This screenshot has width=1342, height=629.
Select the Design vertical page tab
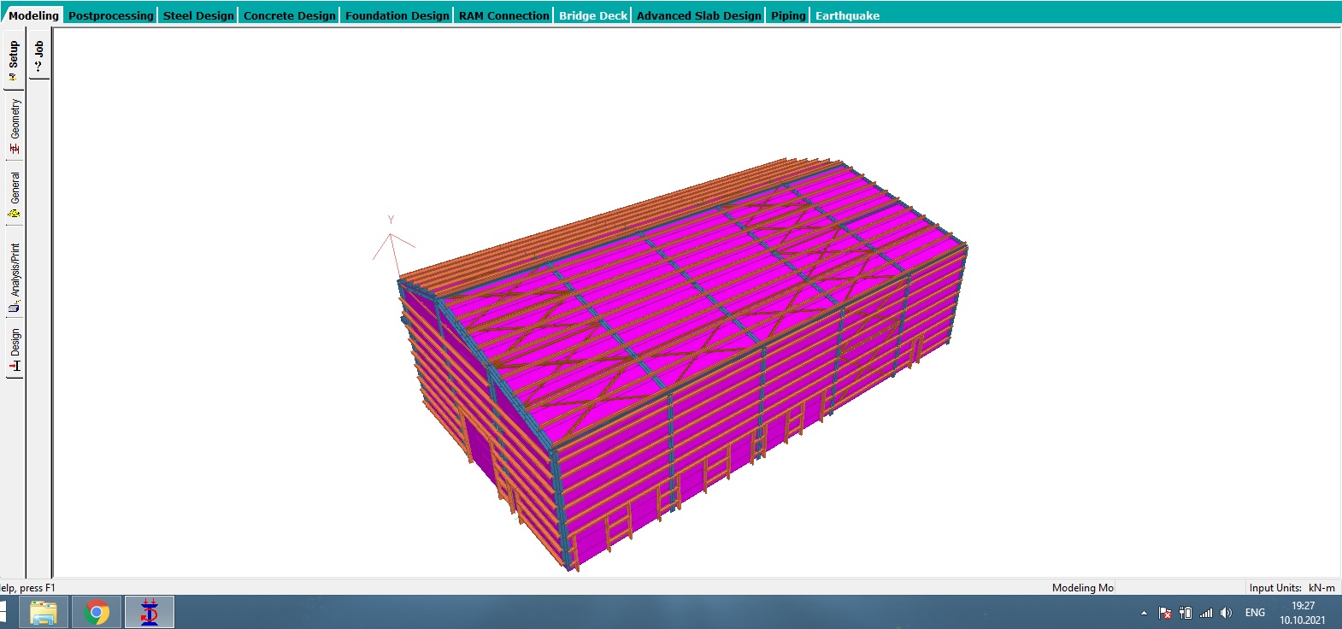click(14, 350)
